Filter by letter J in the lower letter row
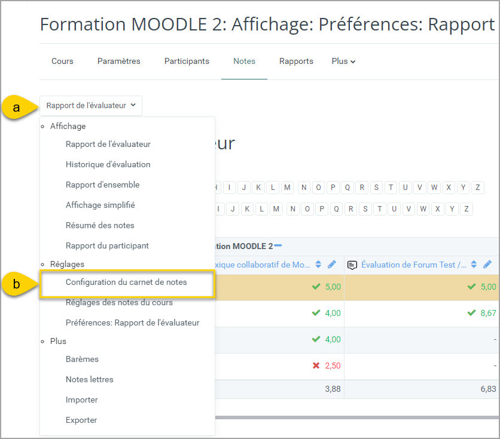Screen dimensions: 500x439 coord(233,209)
